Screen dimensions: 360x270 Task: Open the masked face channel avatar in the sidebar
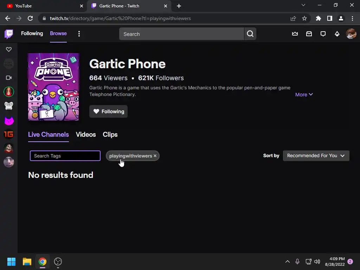point(9,148)
